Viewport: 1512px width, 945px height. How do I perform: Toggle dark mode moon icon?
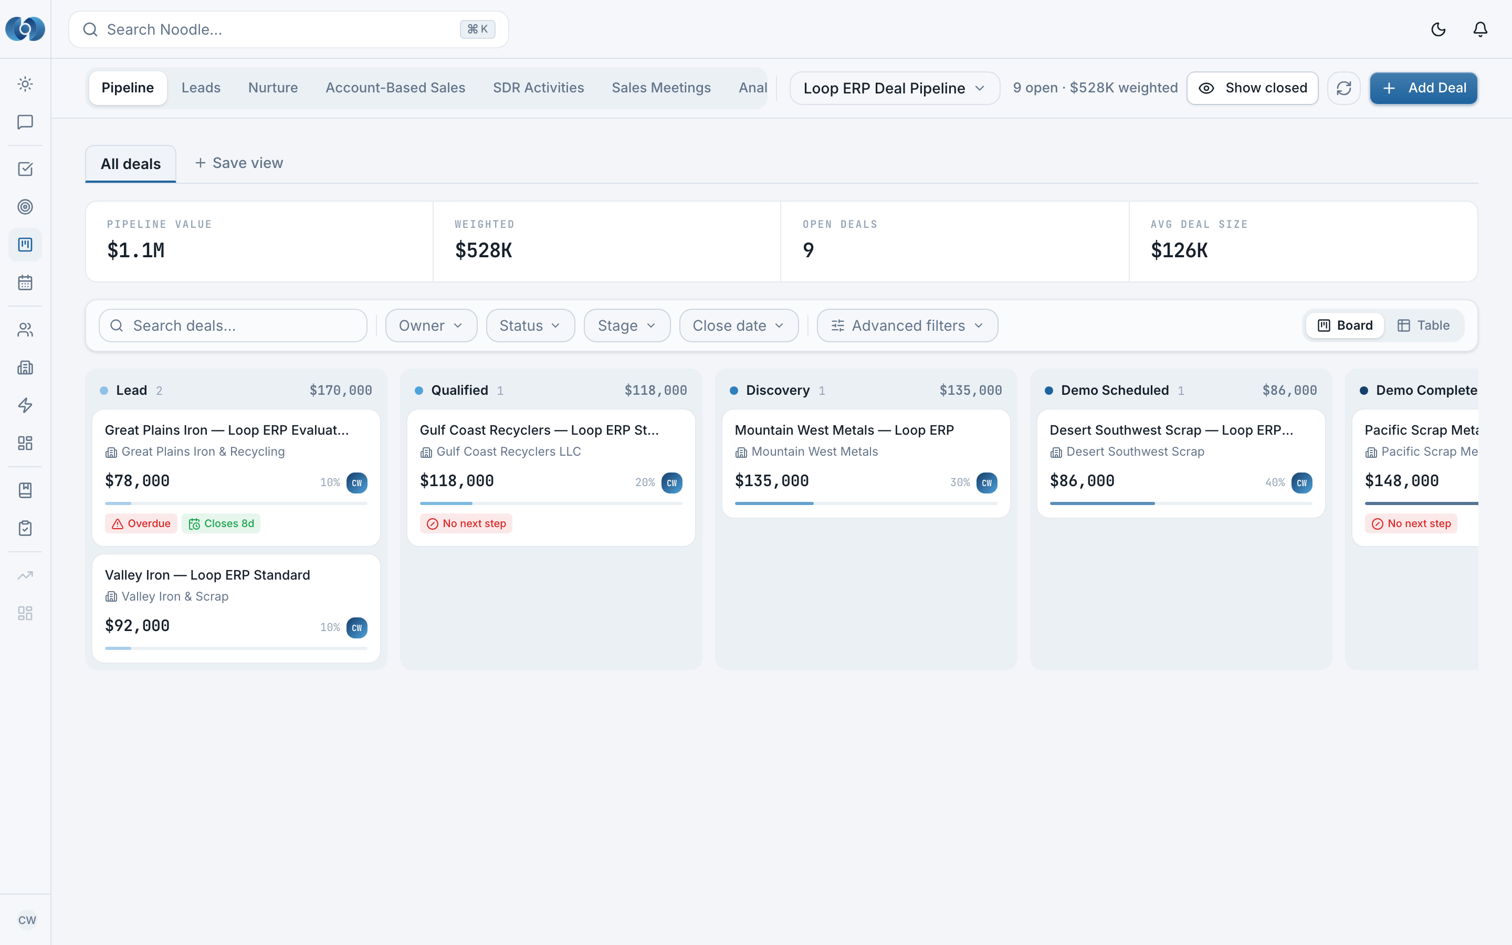click(x=1438, y=29)
